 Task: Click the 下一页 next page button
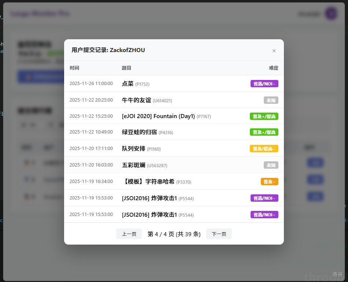click(219, 234)
